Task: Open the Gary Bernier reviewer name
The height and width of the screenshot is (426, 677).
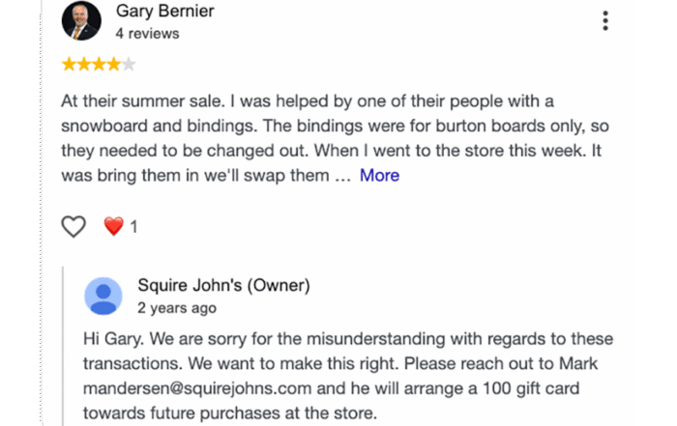Action: [165, 11]
